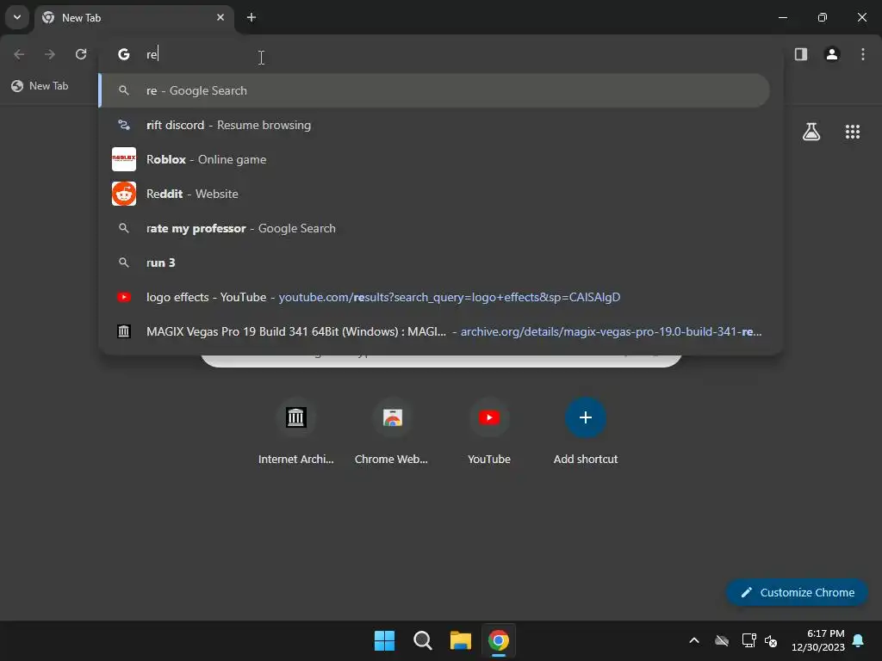Open the tab search dropdown arrow
This screenshot has height=661, width=882.
pos(17,17)
